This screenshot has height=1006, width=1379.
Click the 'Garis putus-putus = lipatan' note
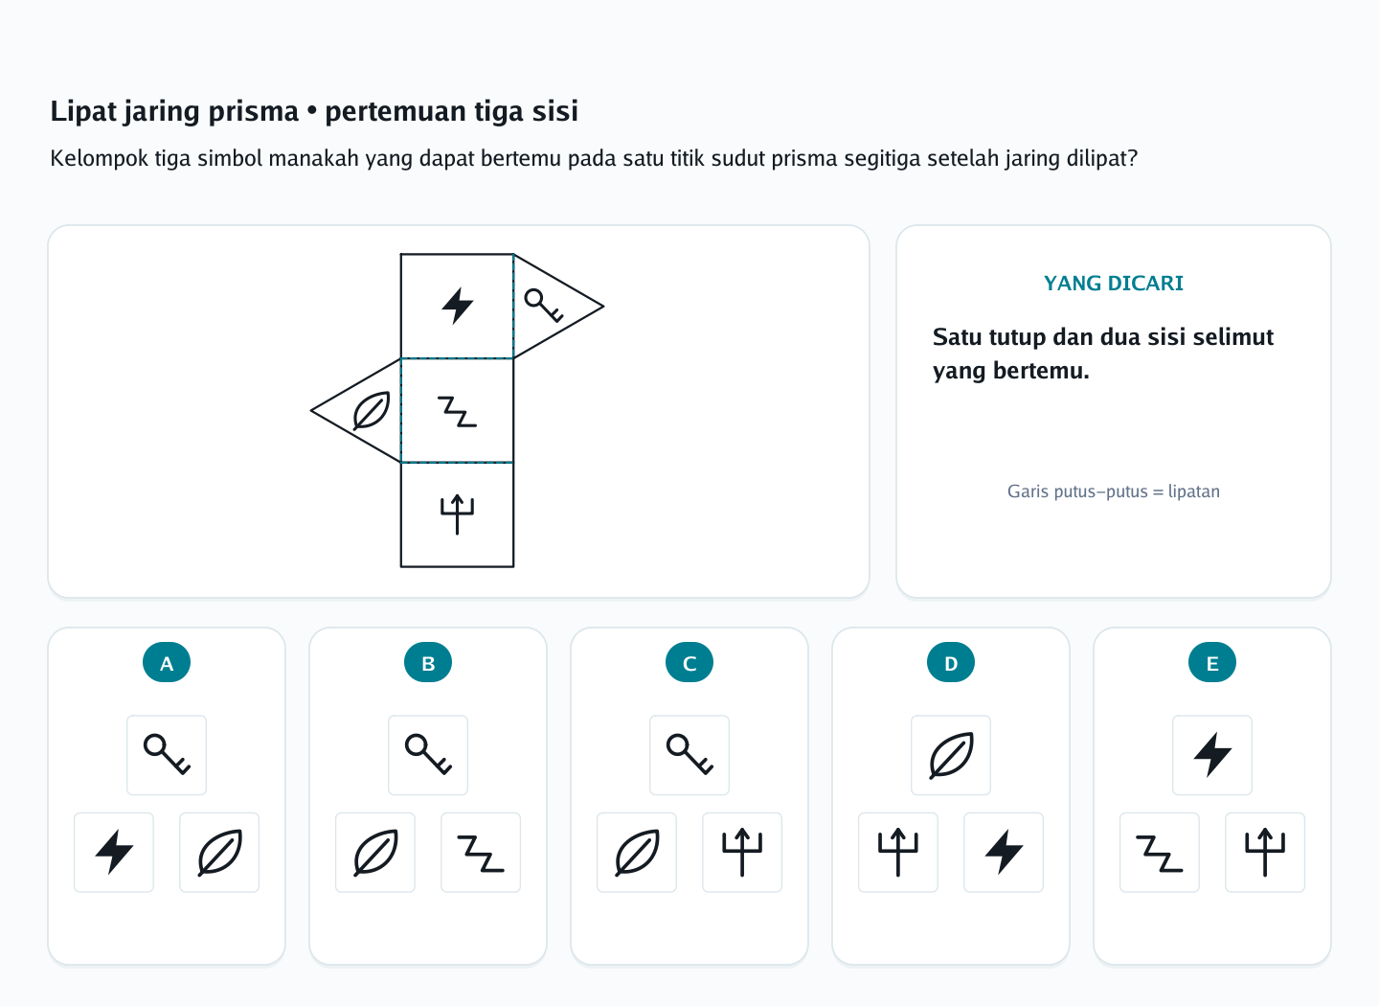pyautogui.click(x=1114, y=492)
